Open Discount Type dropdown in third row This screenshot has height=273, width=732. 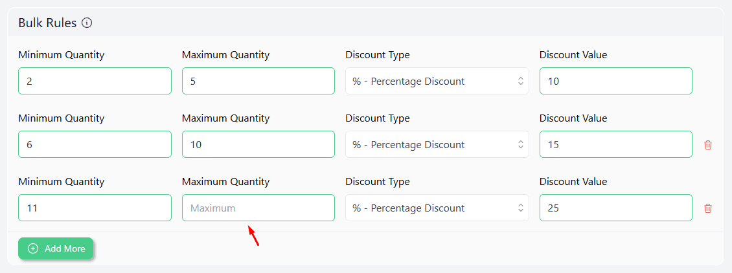[437, 208]
